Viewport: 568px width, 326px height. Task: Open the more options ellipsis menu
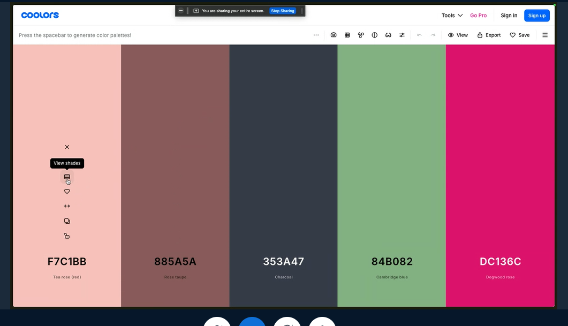click(316, 35)
